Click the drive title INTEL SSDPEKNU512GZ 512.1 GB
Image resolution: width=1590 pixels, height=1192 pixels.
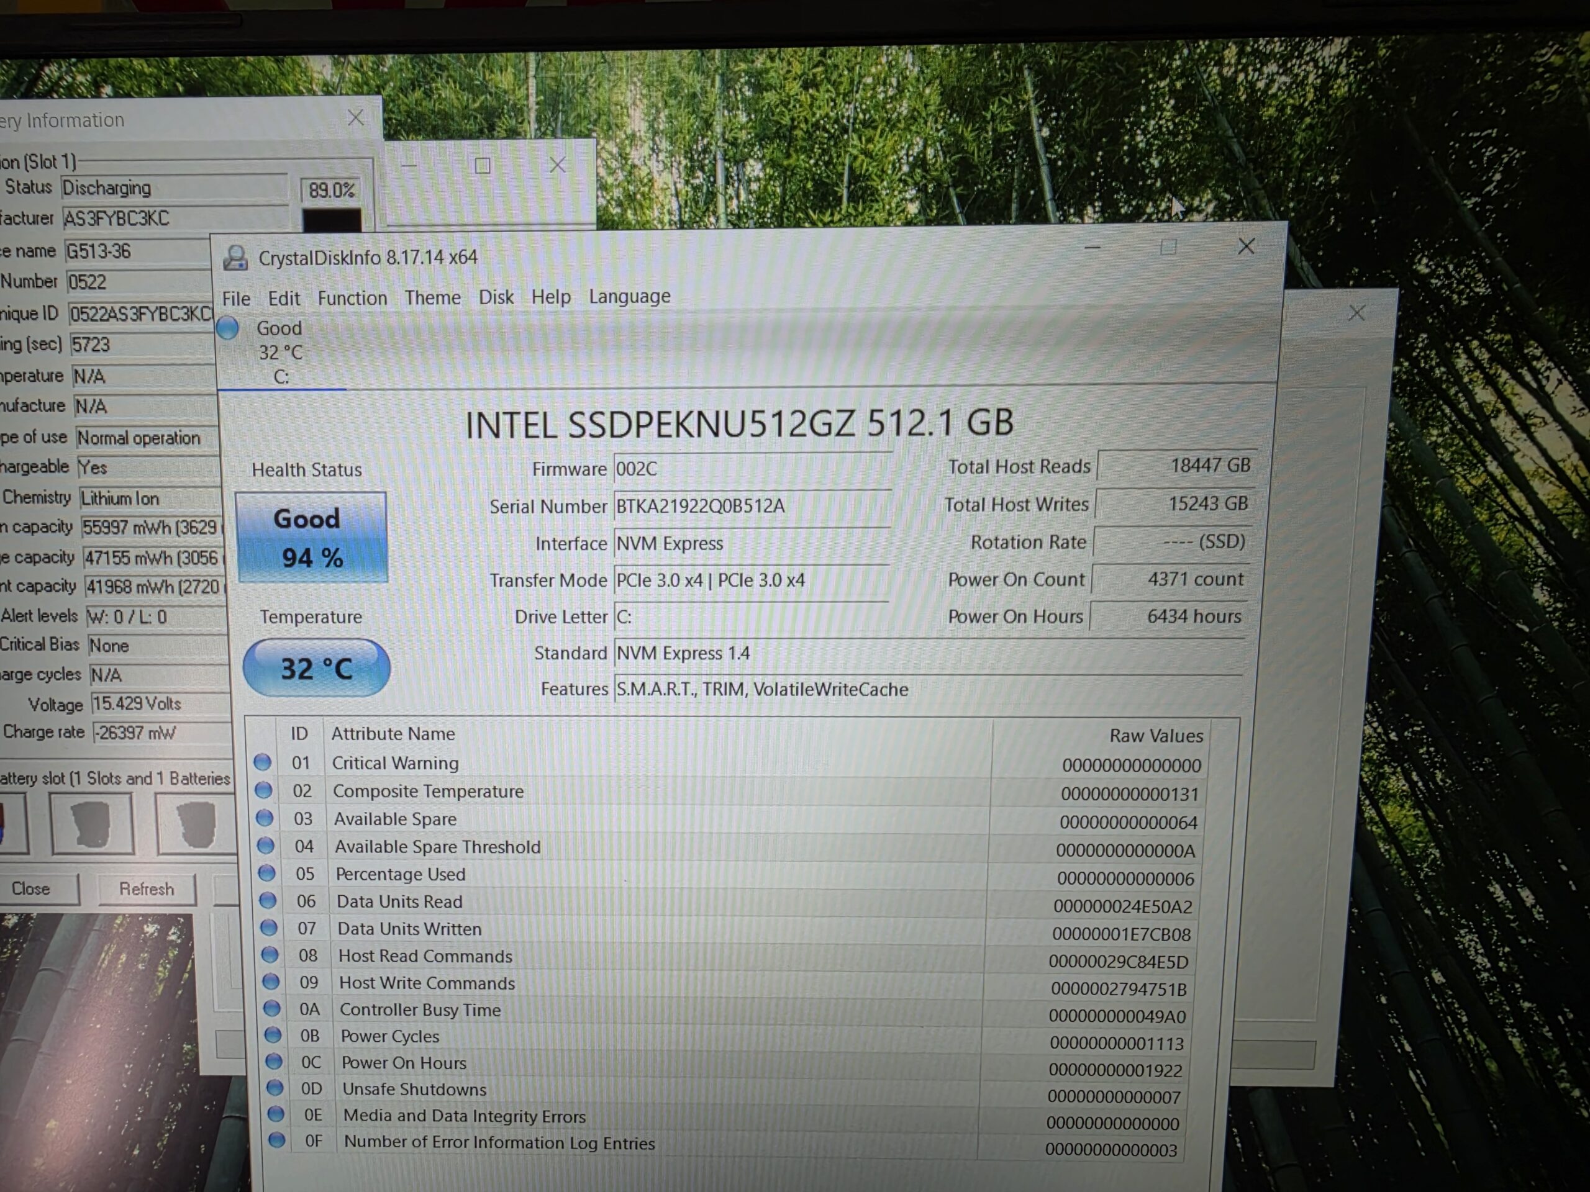click(x=740, y=423)
